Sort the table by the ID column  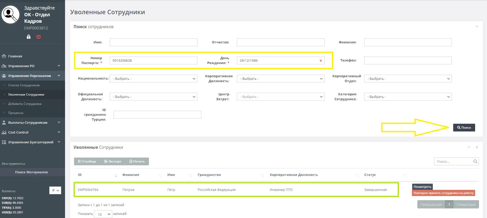(115, 175)
